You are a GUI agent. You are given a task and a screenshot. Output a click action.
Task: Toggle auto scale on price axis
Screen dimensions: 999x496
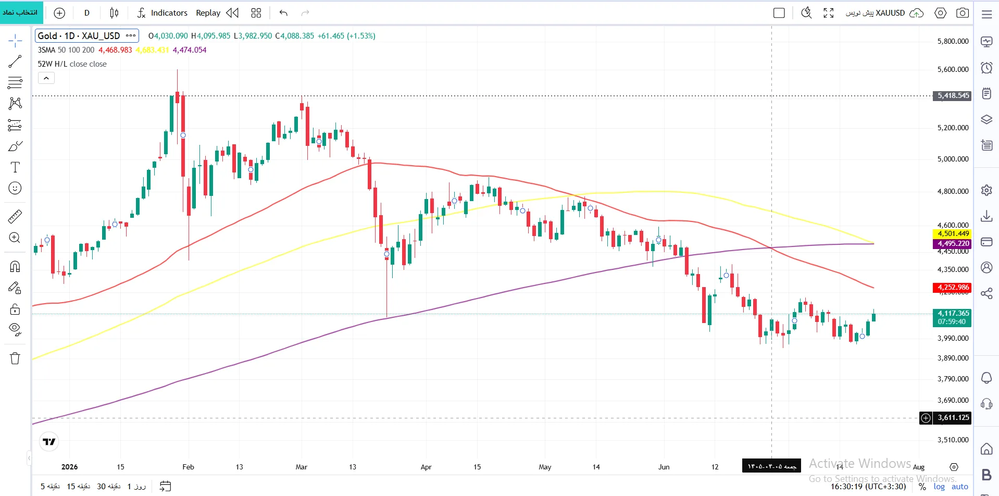coord(960,487)
